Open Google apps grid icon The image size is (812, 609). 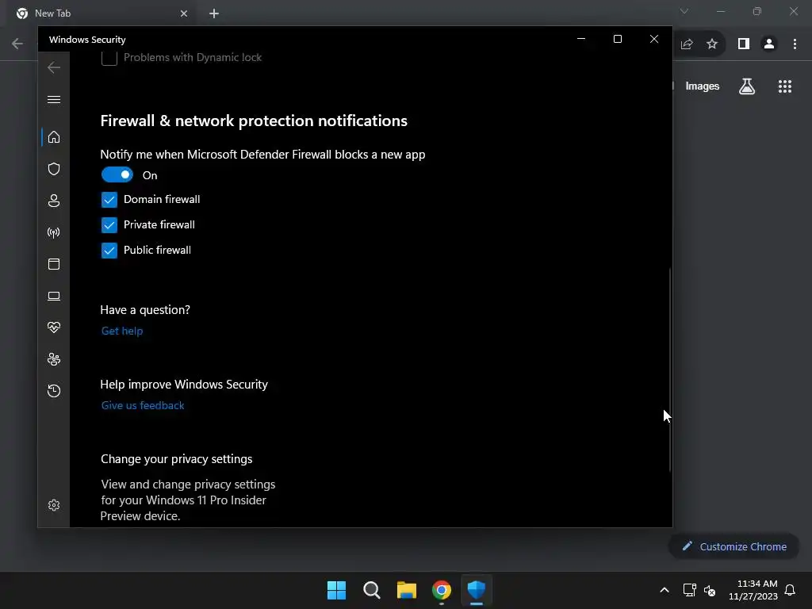(785, 86)
